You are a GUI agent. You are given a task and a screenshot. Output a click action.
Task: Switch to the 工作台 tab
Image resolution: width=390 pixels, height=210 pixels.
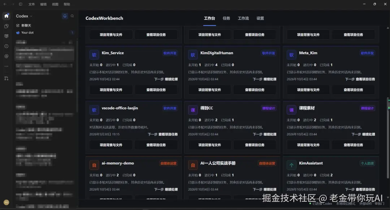tap(209, 18)
